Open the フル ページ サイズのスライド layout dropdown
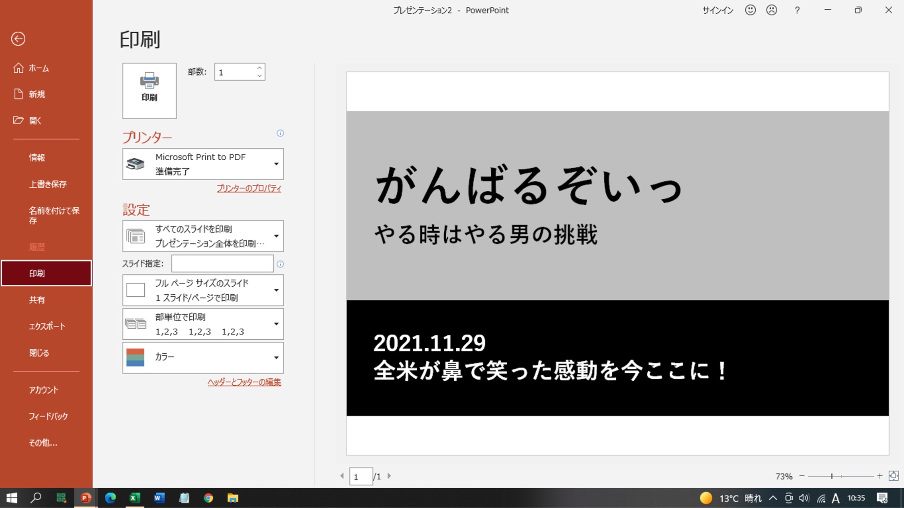 coord(203,290)
